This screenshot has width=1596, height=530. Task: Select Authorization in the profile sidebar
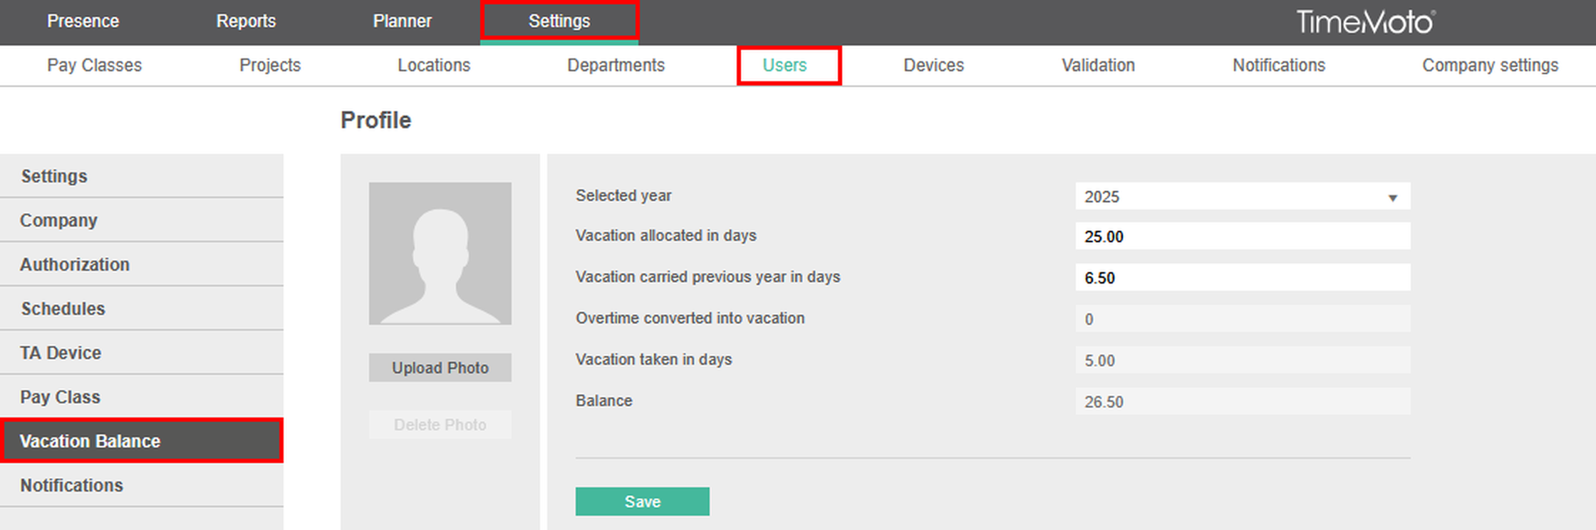click(75, 264)
